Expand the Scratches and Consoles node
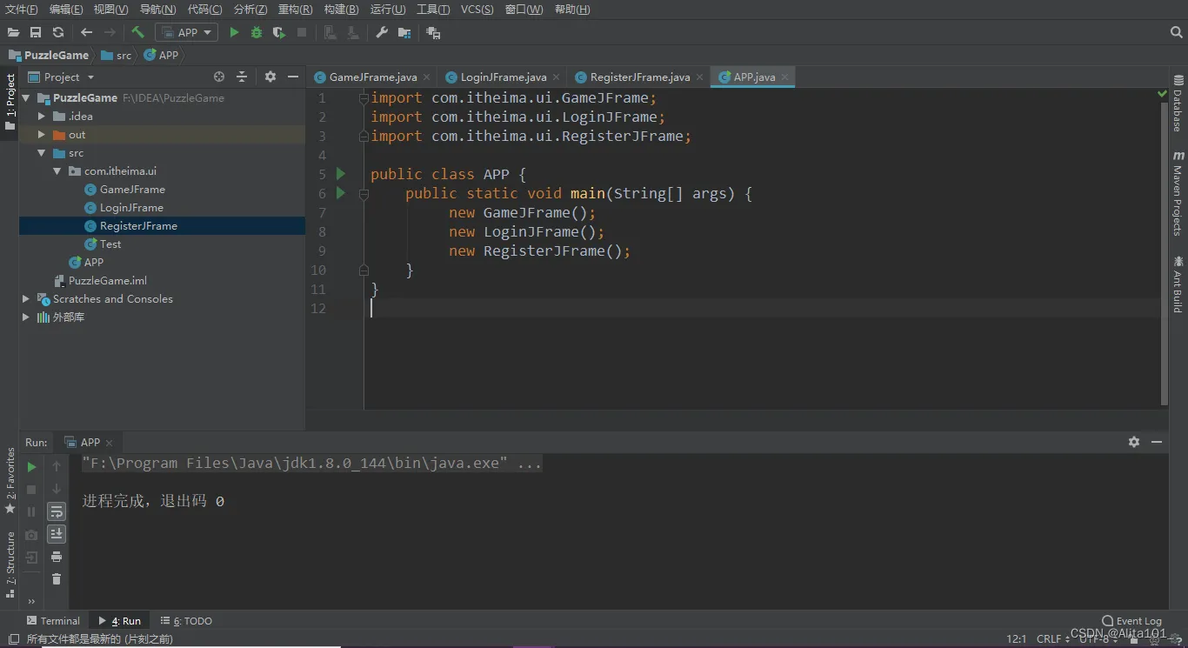 click(x=26, y=298)
